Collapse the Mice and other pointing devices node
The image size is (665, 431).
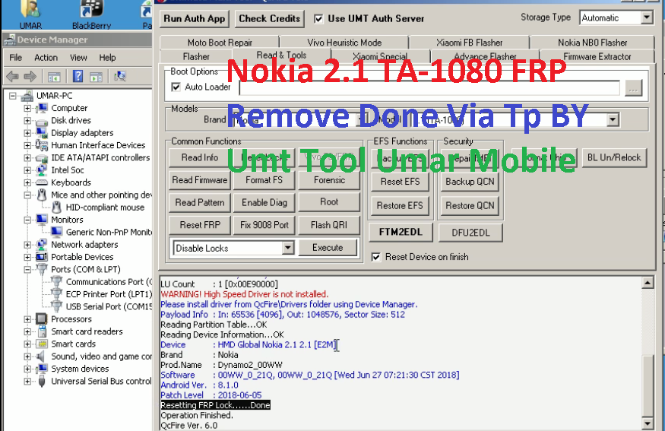[27, 195]
